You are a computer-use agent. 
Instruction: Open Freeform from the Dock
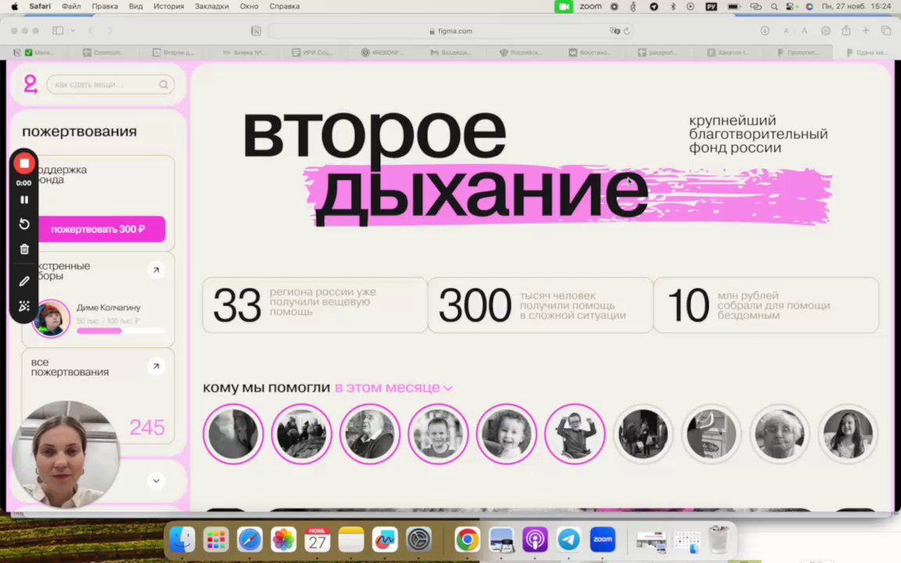point(385,540)
